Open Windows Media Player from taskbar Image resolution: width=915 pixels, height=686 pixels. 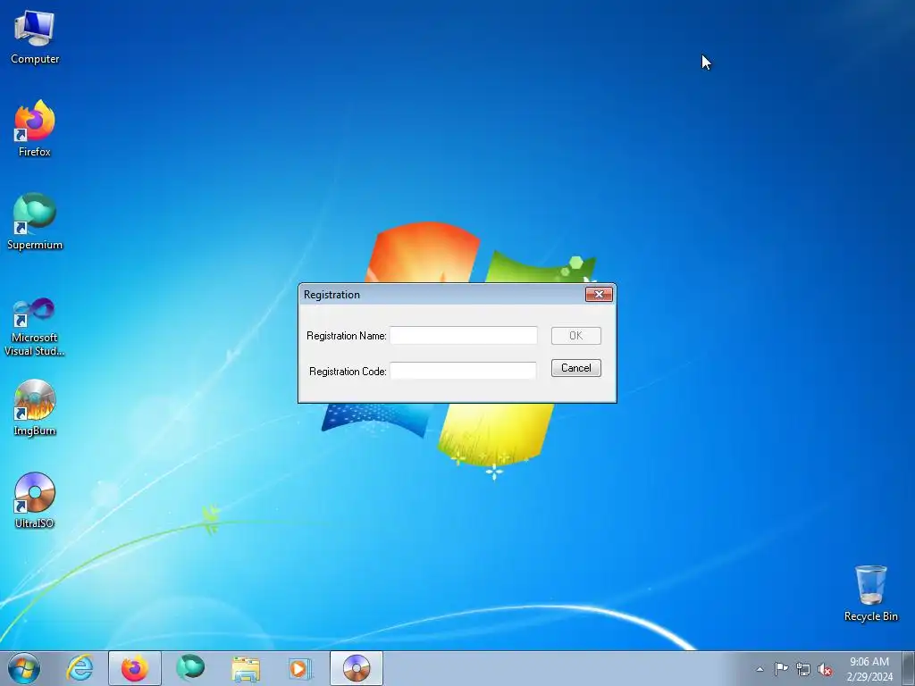(x=300, y=668)
